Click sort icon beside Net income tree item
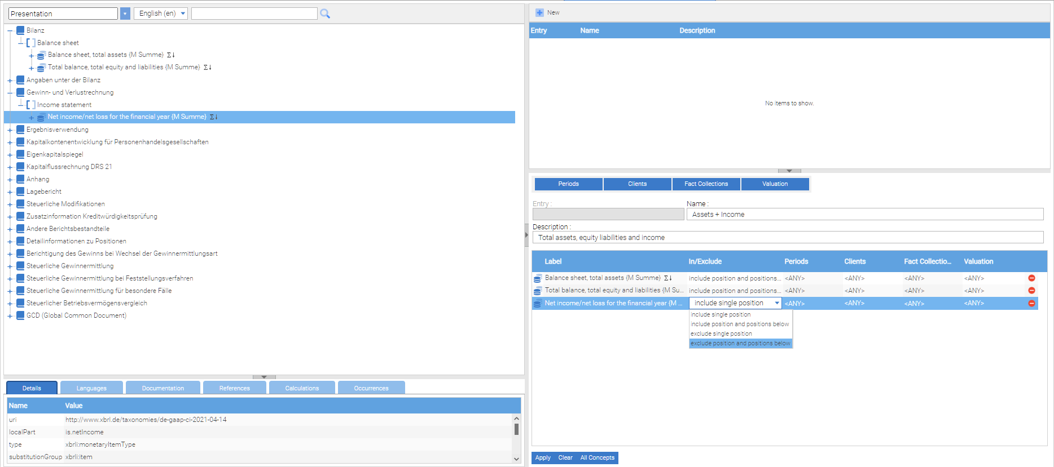Image resolution: width=1054 pixels, height=467 pixels. click(214, 117)
